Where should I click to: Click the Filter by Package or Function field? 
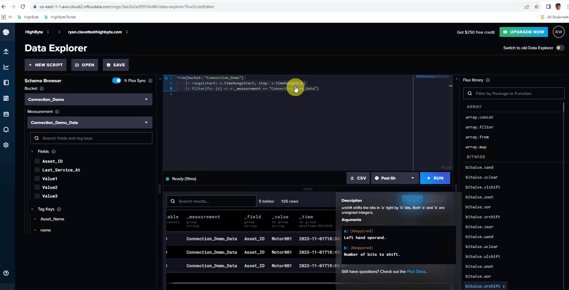513,93
